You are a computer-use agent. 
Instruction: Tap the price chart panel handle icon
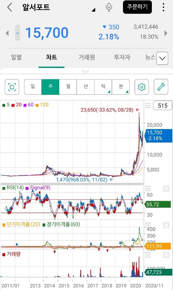[x=148, y=106]
